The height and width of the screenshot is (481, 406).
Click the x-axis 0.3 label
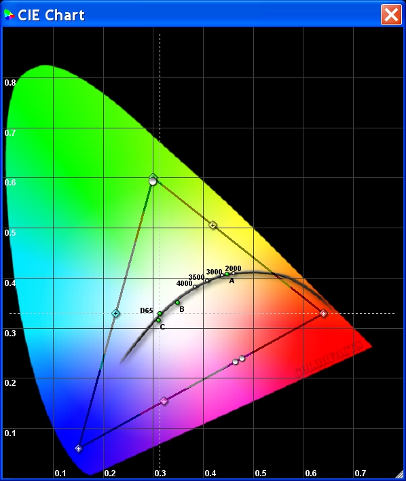[x=160, y=473]
